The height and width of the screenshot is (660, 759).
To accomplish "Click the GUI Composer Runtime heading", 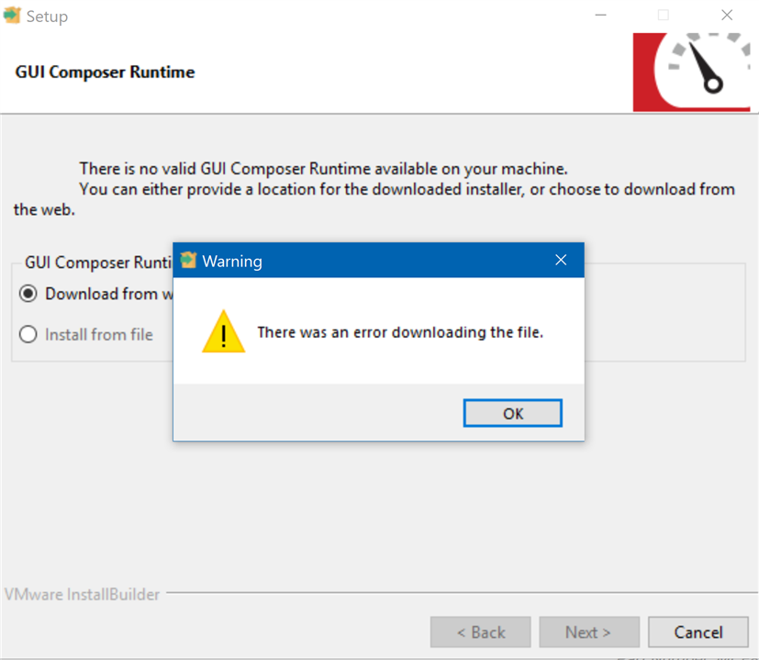I will (x=105, y=72).
